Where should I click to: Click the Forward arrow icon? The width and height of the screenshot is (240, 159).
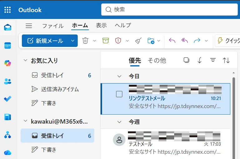[x=197, y=40]
